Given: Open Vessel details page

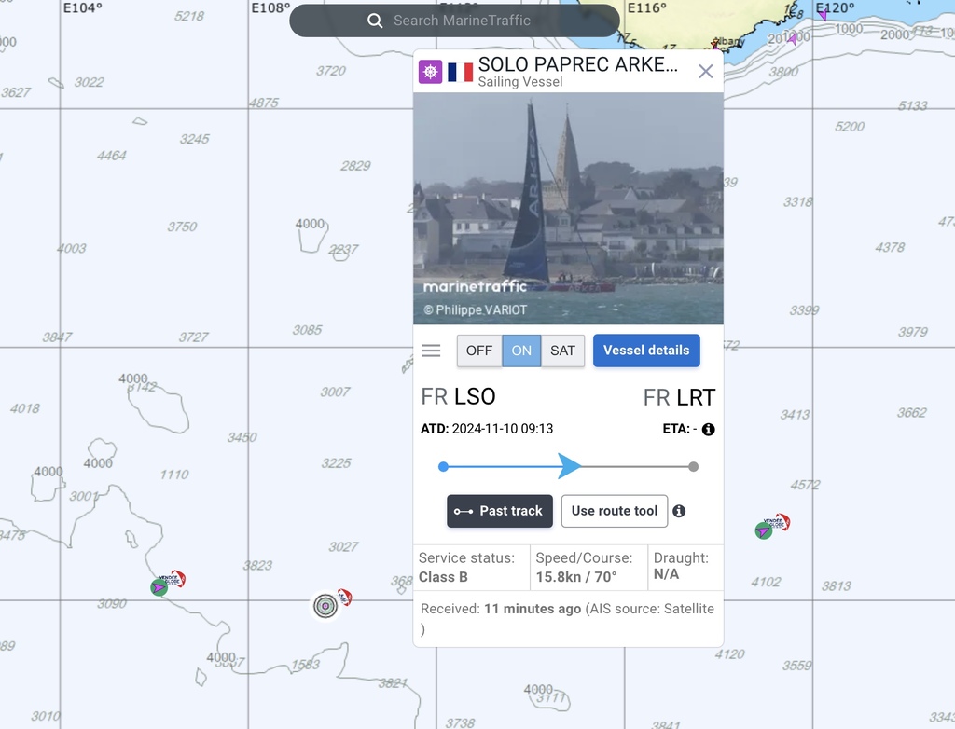Looking at the screenshot, I should [646, 351].
